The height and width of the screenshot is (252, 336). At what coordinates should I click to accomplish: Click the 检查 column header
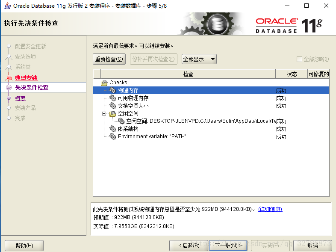click(x=188, y=74)
